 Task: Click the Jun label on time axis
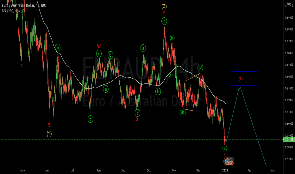pyautogui.click(x=47, y=171)
